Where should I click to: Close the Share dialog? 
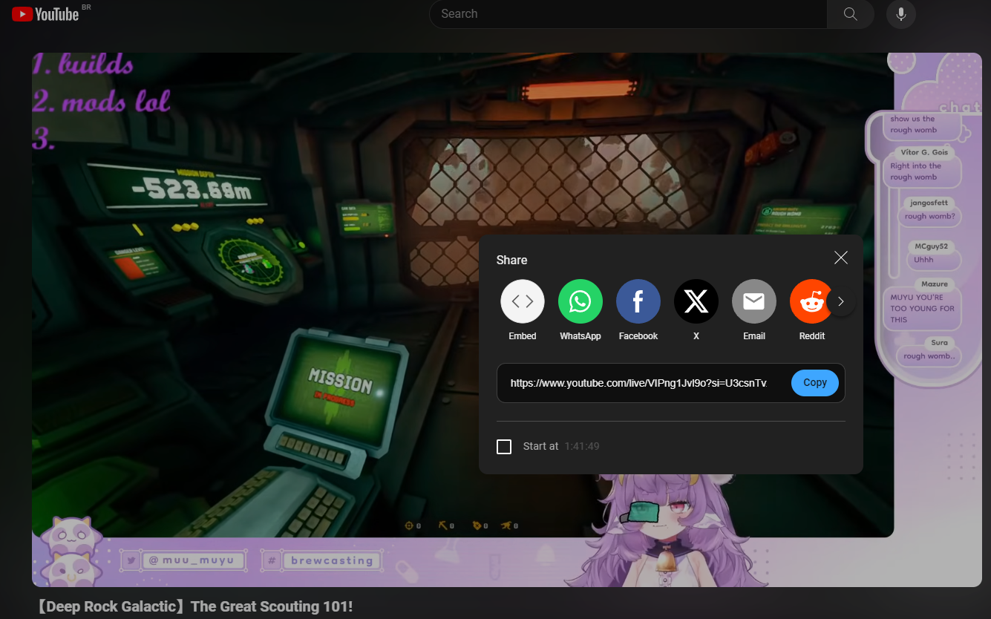(840, 258)
